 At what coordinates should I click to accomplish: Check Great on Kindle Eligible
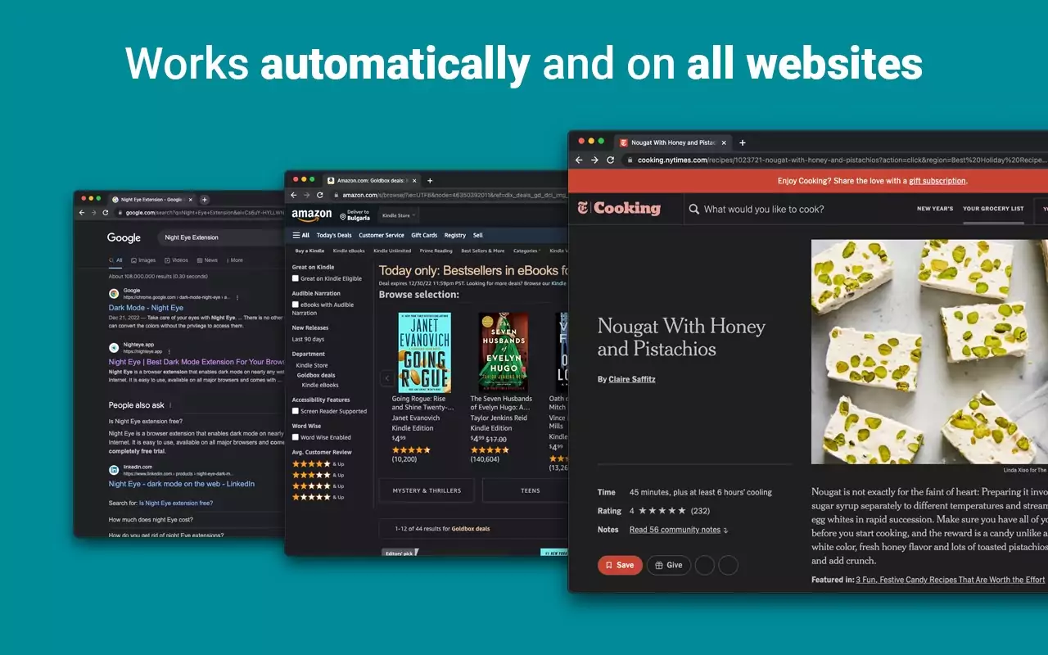point(296,278)
